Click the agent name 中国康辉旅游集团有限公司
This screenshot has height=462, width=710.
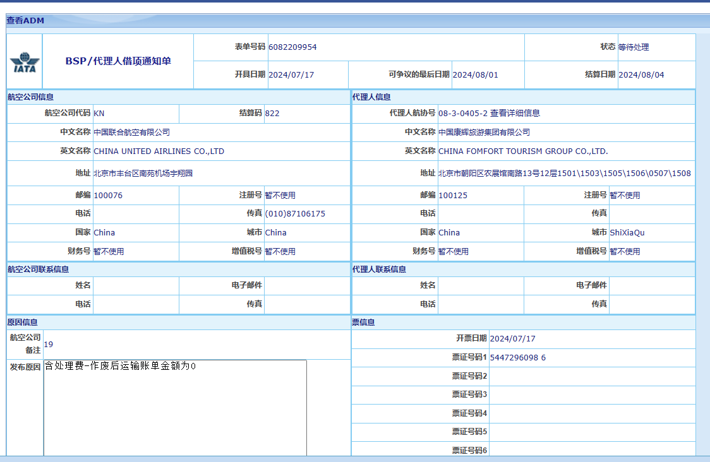click(x=484, y=133)
